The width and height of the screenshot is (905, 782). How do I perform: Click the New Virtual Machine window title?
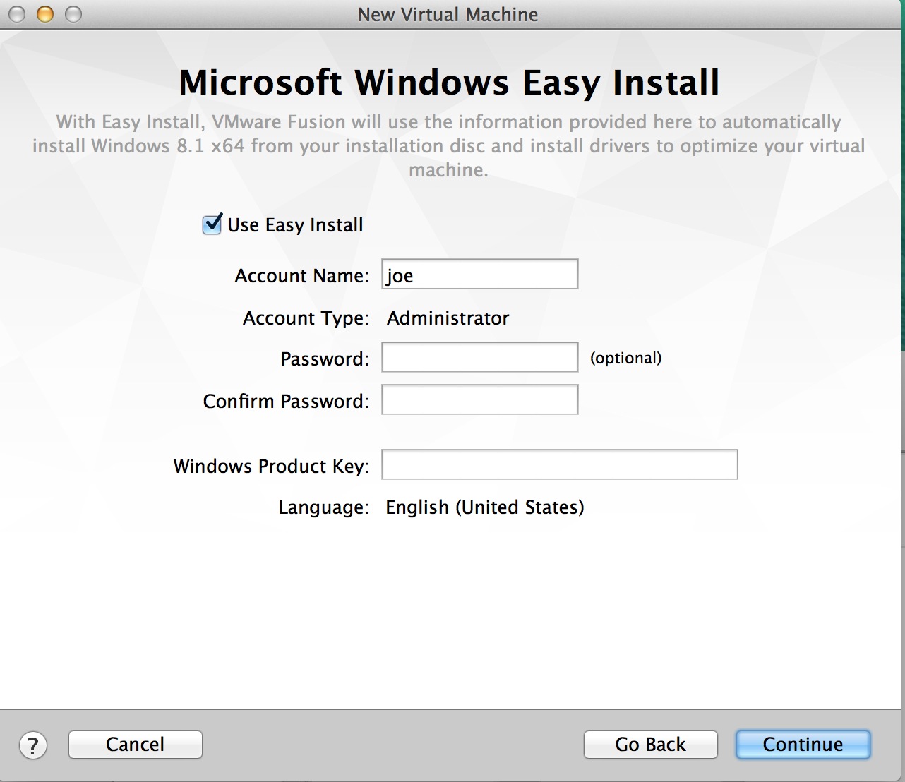coord(448,14)
